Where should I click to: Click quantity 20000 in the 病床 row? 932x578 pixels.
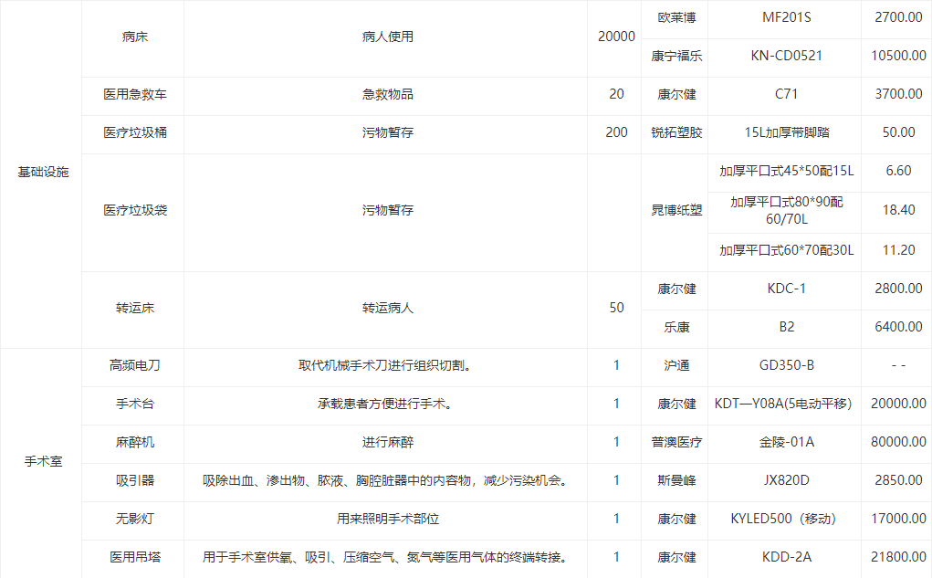pyautogui.click(x=616, y=37)
